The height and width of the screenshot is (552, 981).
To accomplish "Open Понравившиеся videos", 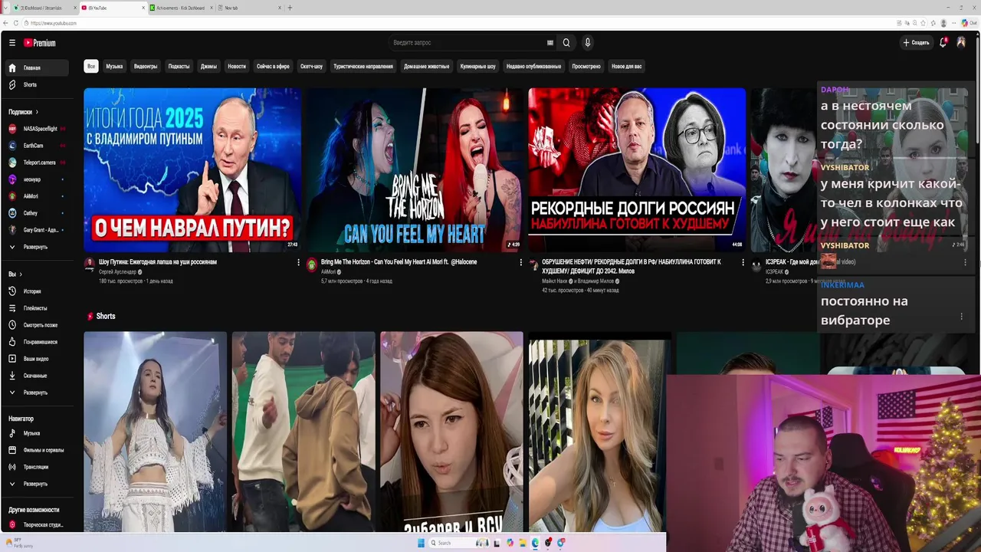I will (36, 342).
